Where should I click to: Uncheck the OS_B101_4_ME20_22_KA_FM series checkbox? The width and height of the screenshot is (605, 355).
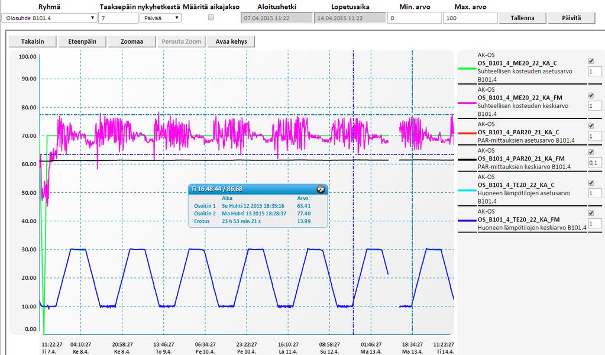tap(591, 96)
